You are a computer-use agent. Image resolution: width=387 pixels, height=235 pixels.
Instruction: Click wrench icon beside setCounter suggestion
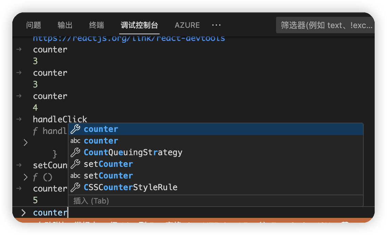pyautogui.click(x=75, y=164)
